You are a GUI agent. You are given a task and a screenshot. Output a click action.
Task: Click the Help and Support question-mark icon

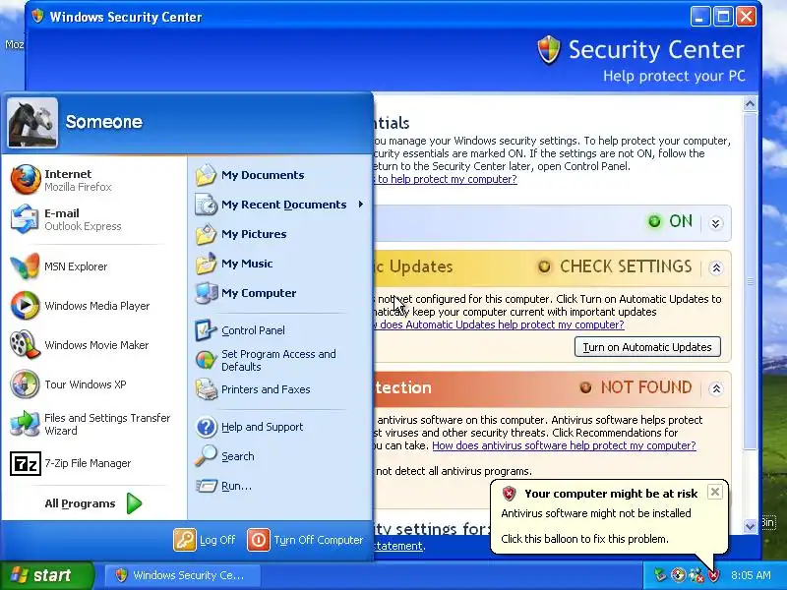point(206,427)
